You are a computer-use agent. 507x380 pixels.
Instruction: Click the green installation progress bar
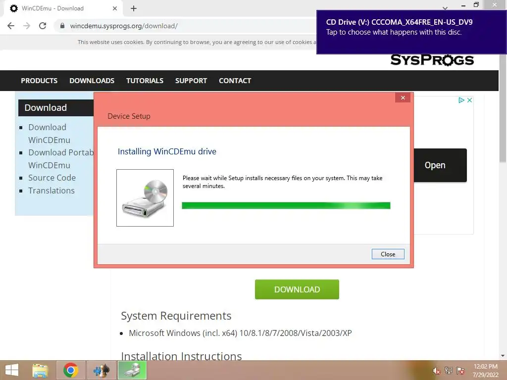click(x=286, y=205)
